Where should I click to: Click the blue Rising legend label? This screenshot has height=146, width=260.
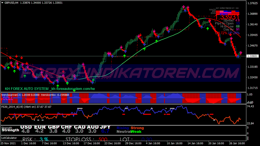point(123,128)
